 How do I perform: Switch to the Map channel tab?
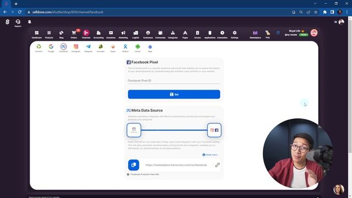[x=150, y=48]
